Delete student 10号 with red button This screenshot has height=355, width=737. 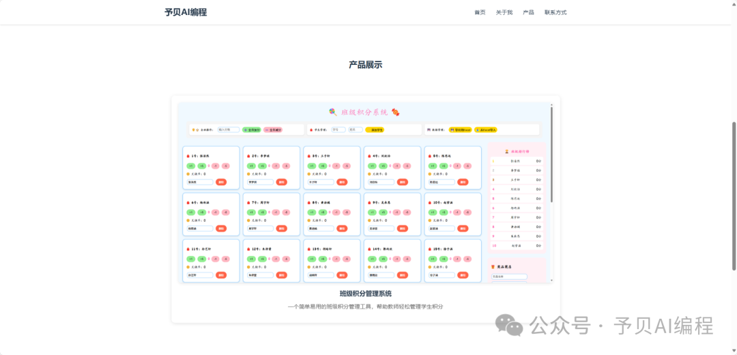463,229
